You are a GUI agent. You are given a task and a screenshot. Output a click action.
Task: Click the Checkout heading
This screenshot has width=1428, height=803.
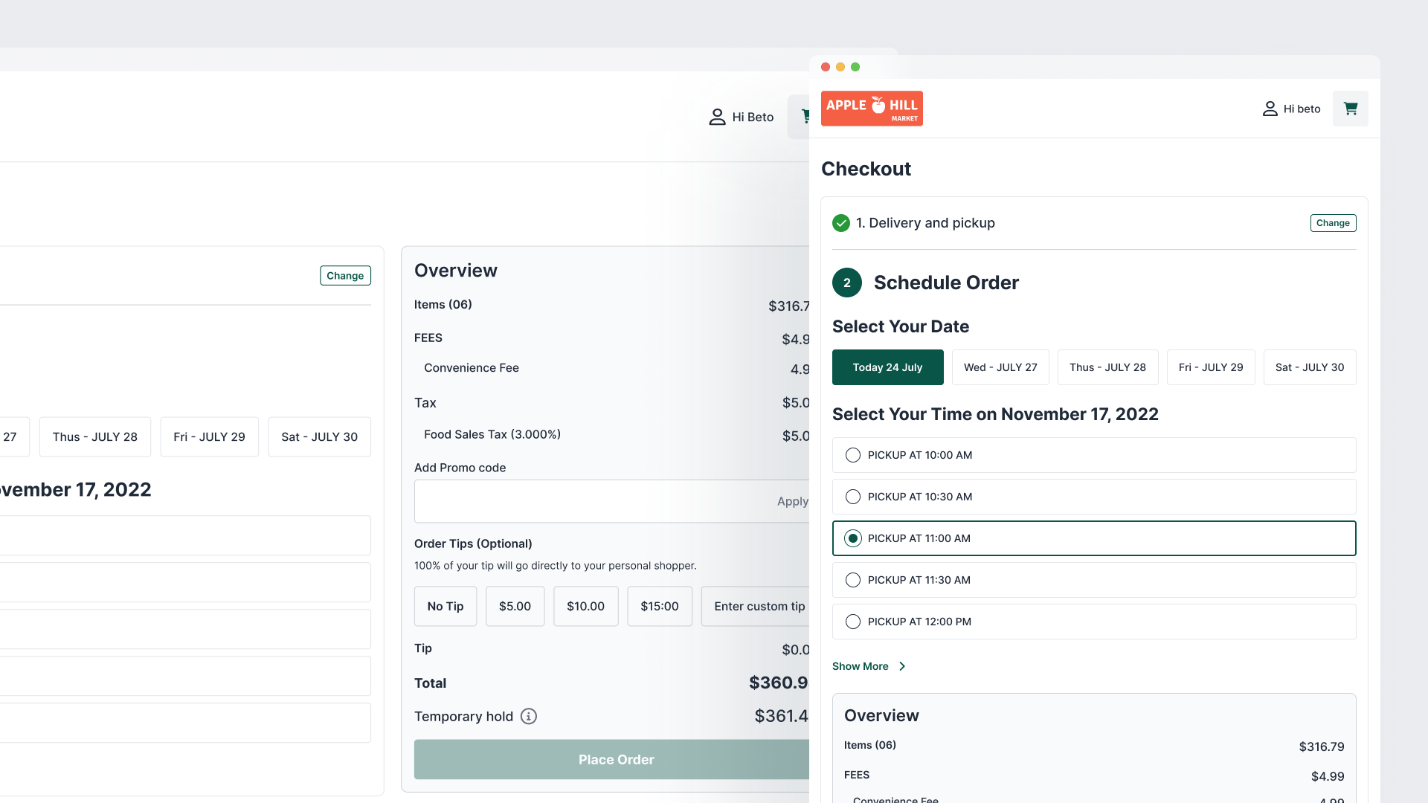point(866,169)
